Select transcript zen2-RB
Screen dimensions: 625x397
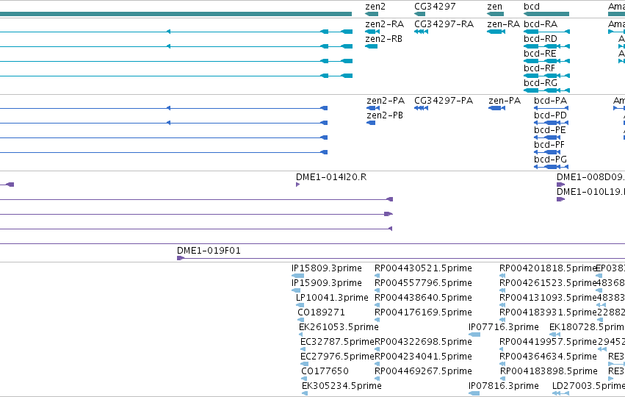point(384,39)
